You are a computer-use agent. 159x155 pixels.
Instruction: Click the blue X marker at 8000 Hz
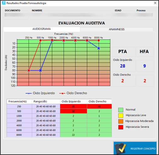(99, 48)
